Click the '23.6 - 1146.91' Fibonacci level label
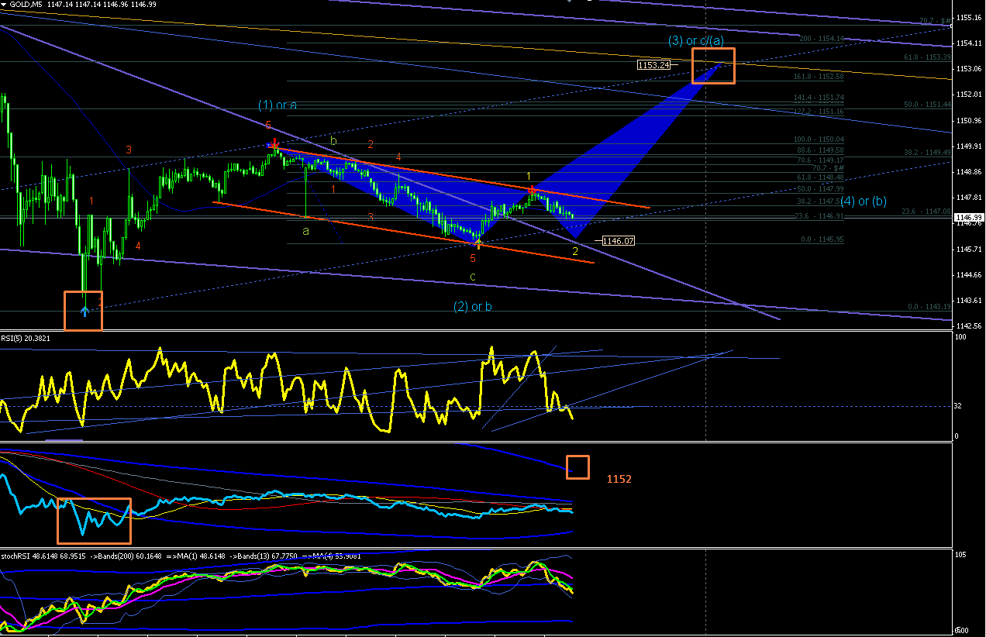Image resolution: width=986 pixels, height=637 pixels. 821,218
